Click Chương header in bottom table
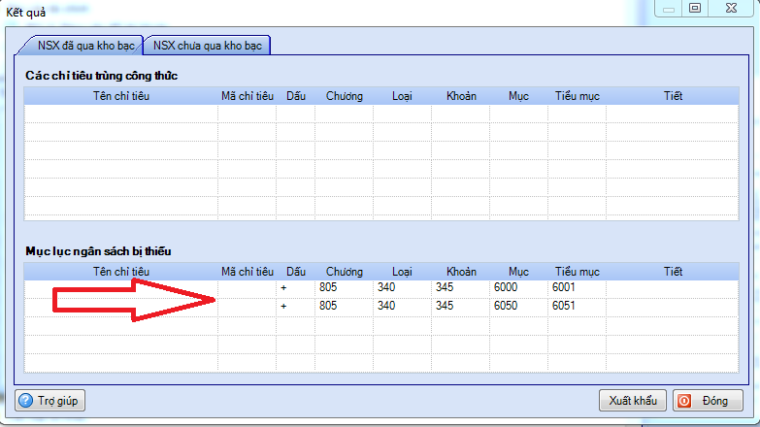 point(345,272)
